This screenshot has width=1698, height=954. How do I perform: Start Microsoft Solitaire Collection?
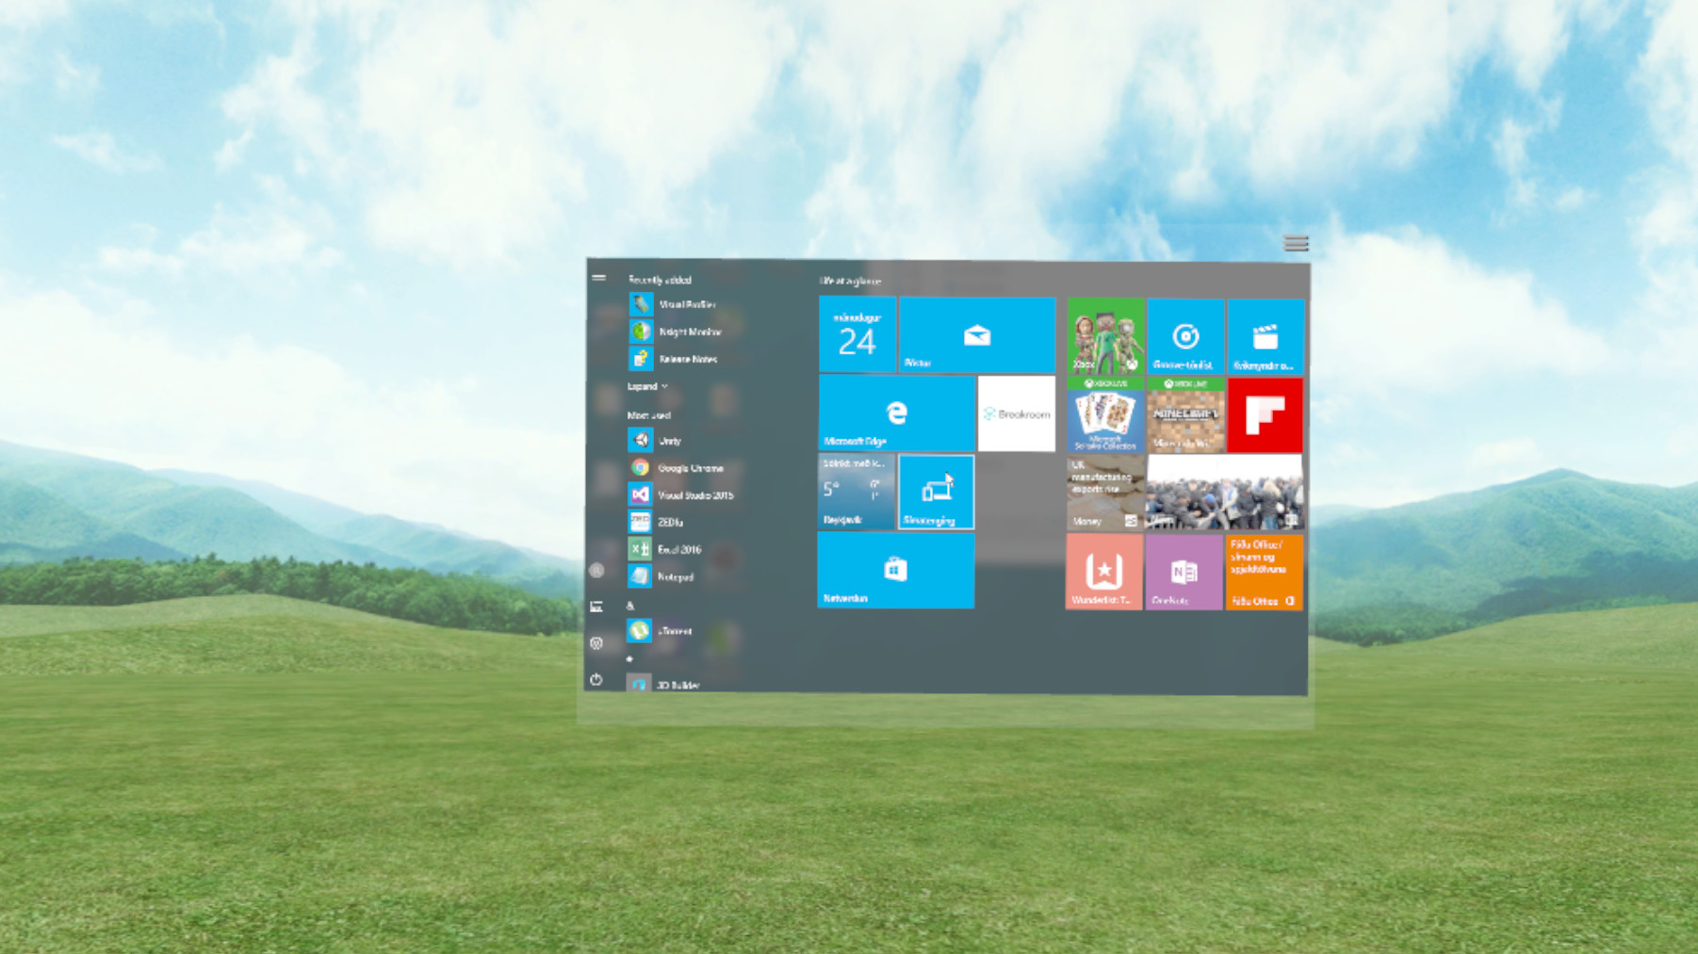(1104, 416)
